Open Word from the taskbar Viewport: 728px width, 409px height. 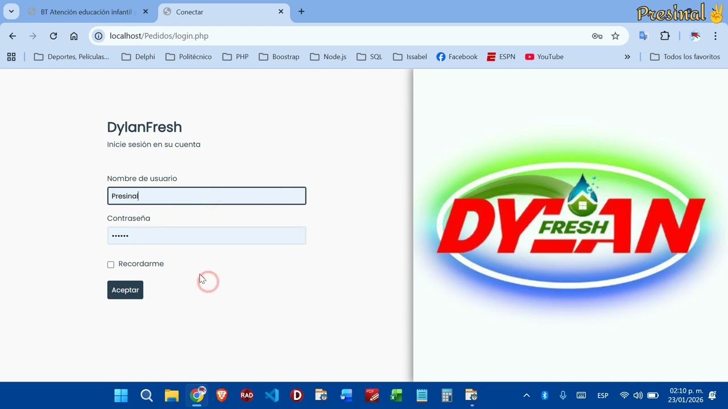[346, 395]
